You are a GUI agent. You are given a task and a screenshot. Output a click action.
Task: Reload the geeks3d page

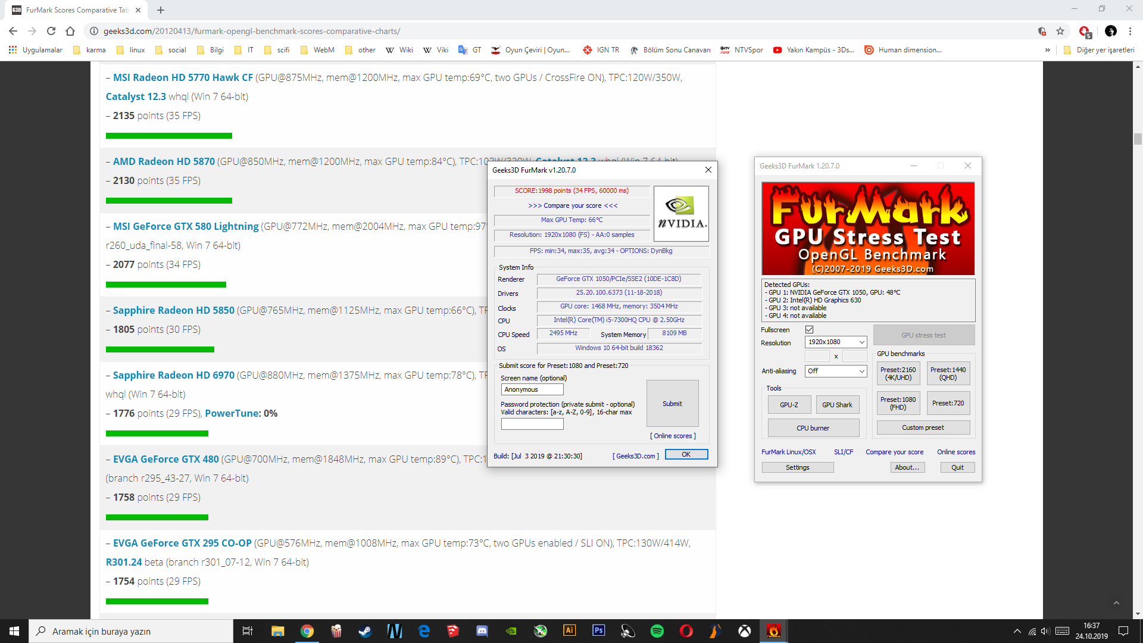[51, 31]
